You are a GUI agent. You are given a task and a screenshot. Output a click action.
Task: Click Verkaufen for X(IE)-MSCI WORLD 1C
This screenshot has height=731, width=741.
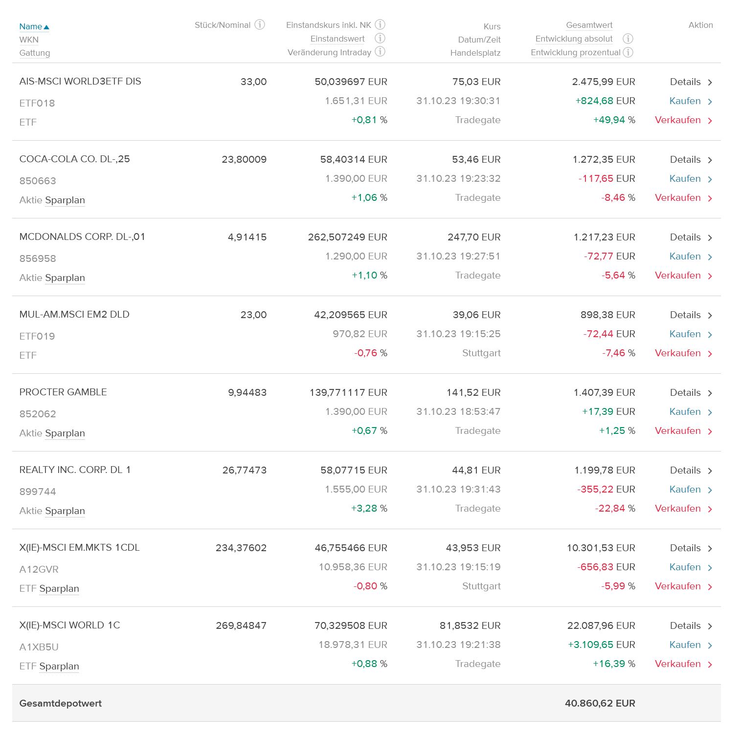coord(684,664)
